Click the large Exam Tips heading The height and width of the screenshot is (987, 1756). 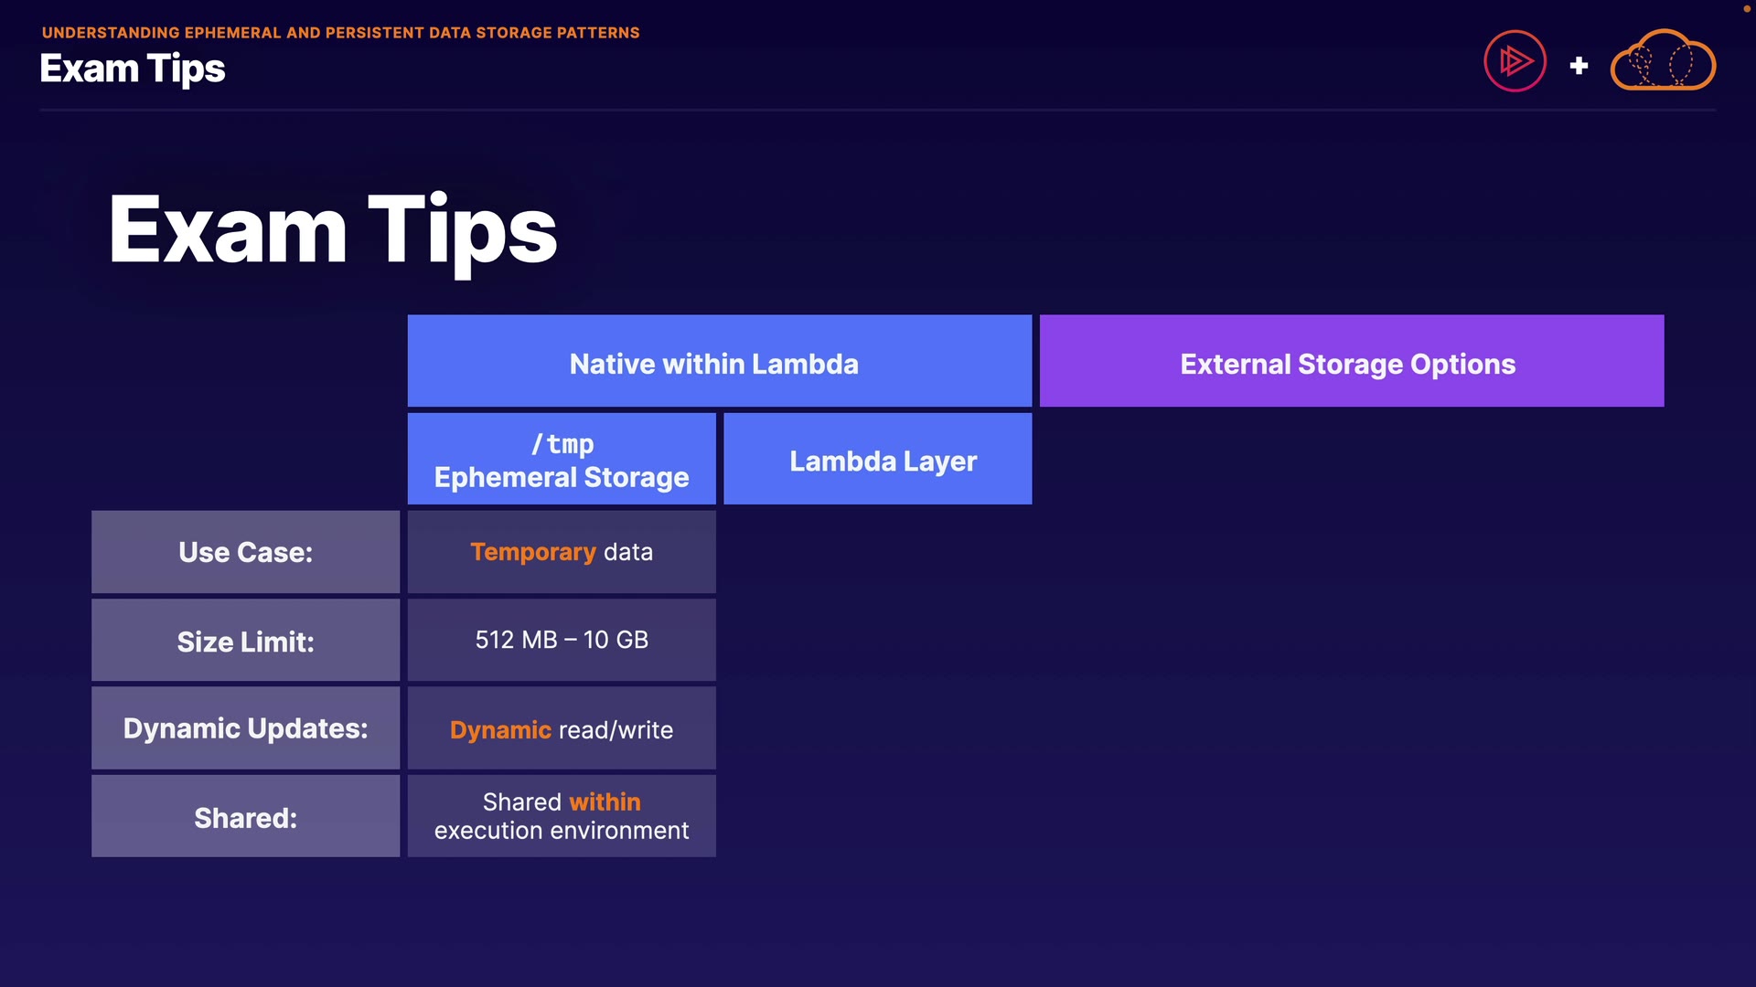click(x=333, y=230)
